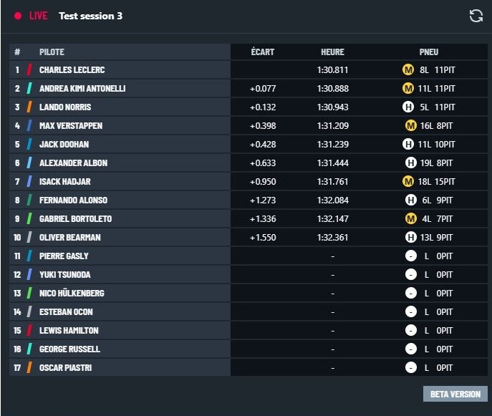
Task: Click Oliver Bearman's hard tyre icon
Action: pos(411,237)
